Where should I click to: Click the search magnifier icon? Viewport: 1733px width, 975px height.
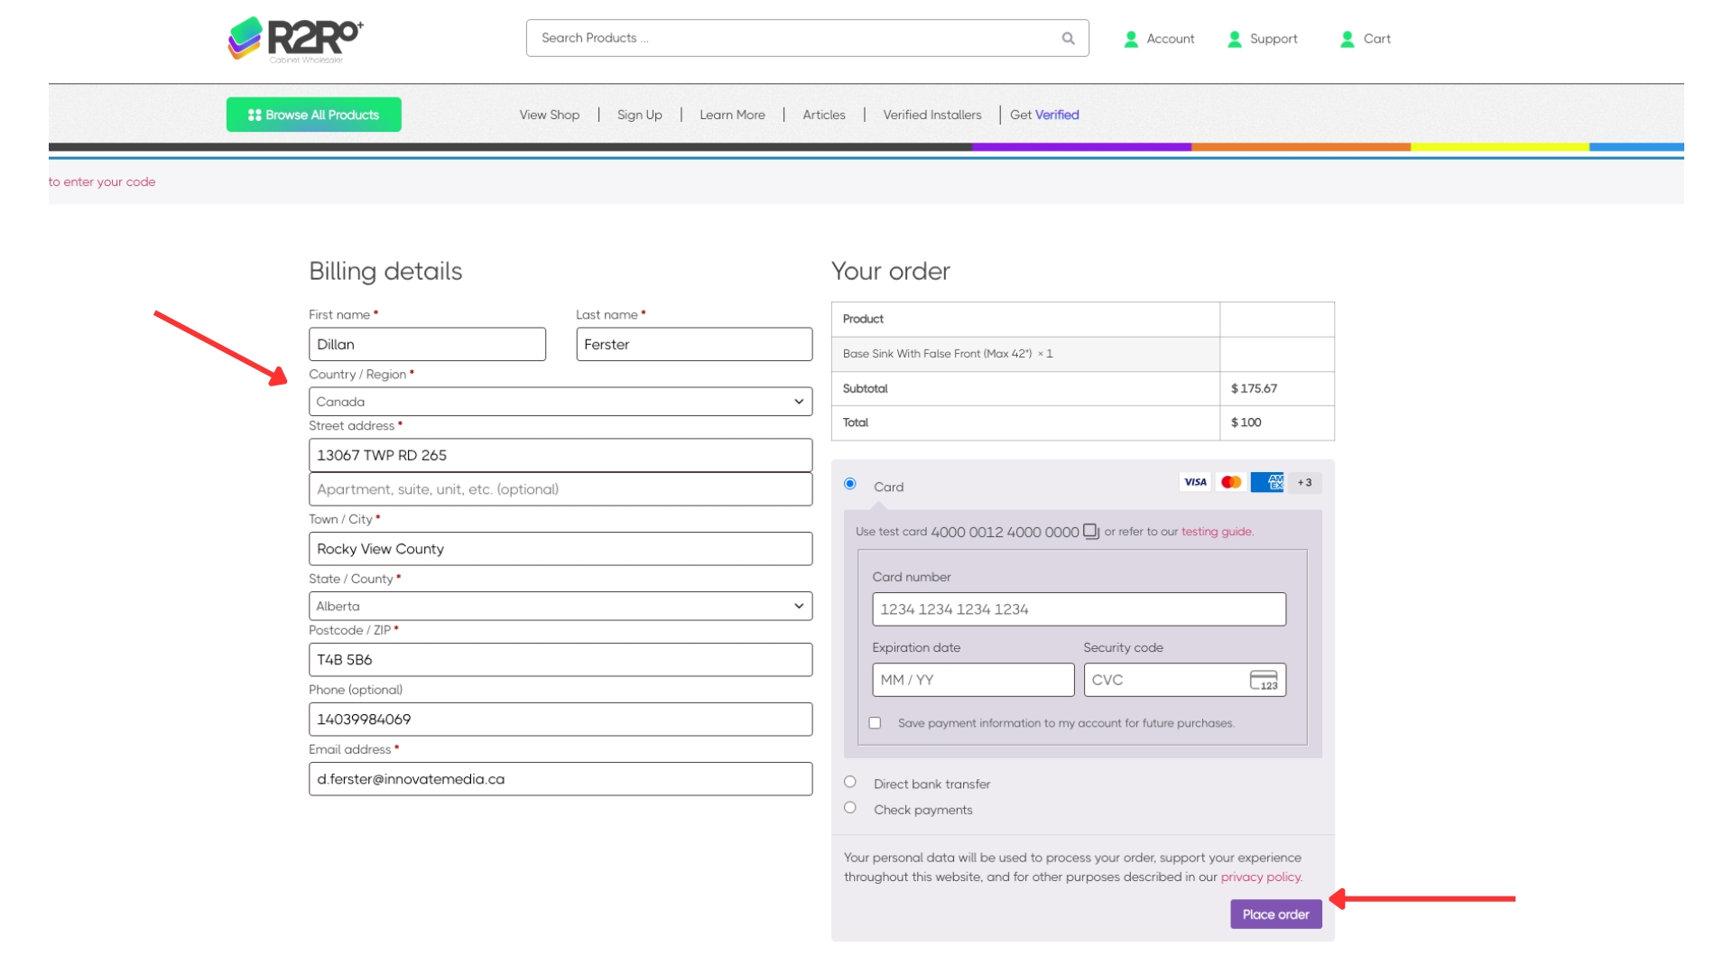(x=1068, y=38)
